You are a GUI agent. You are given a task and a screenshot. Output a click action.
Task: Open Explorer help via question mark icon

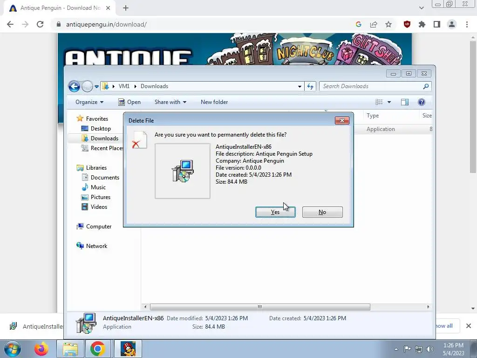(421, 102)
